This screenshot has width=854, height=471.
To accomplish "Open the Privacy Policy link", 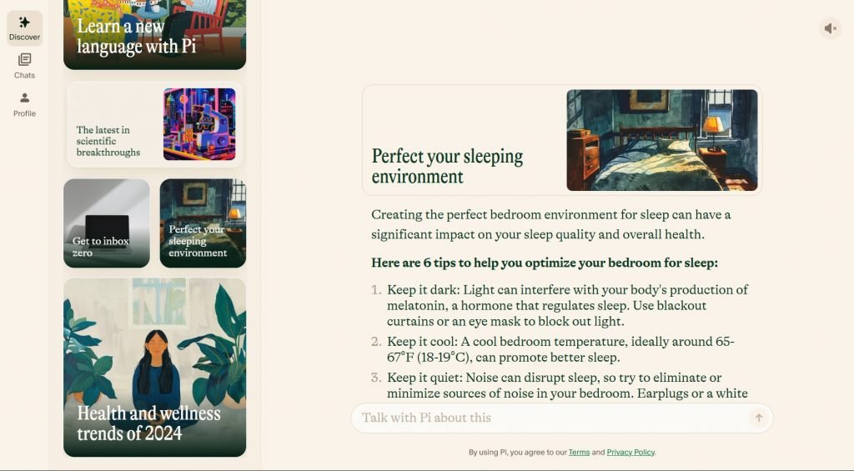I will pyautogui.click(x=630, y=452).
